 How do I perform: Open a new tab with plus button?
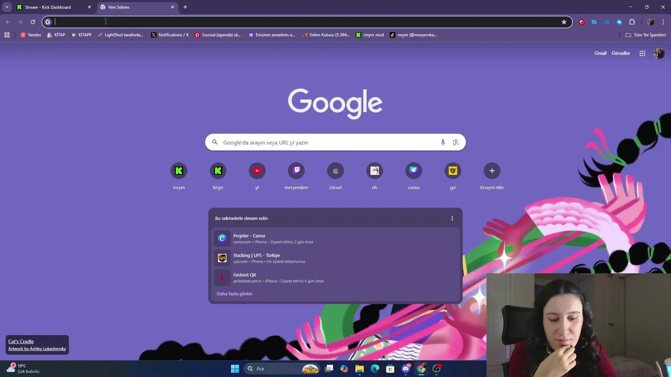click(185, 7)
